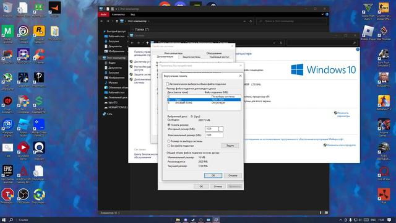Click the Explorer address bar 'Этот компьютер' path
This screenshot has width=396, height=223.
click(137, 21)
